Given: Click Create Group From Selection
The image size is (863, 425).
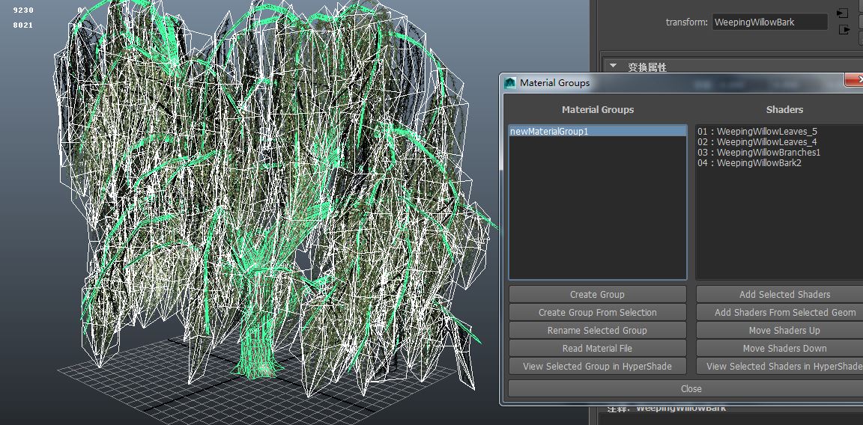Looking at the screenshot, I should tap(597, 313).
